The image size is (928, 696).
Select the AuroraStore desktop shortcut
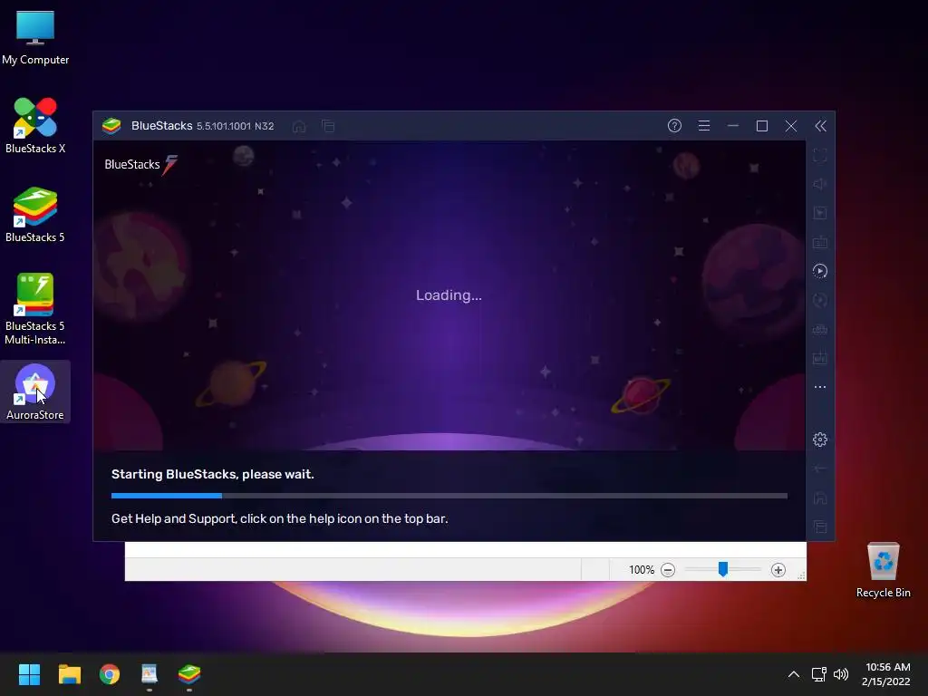(35, 391)
